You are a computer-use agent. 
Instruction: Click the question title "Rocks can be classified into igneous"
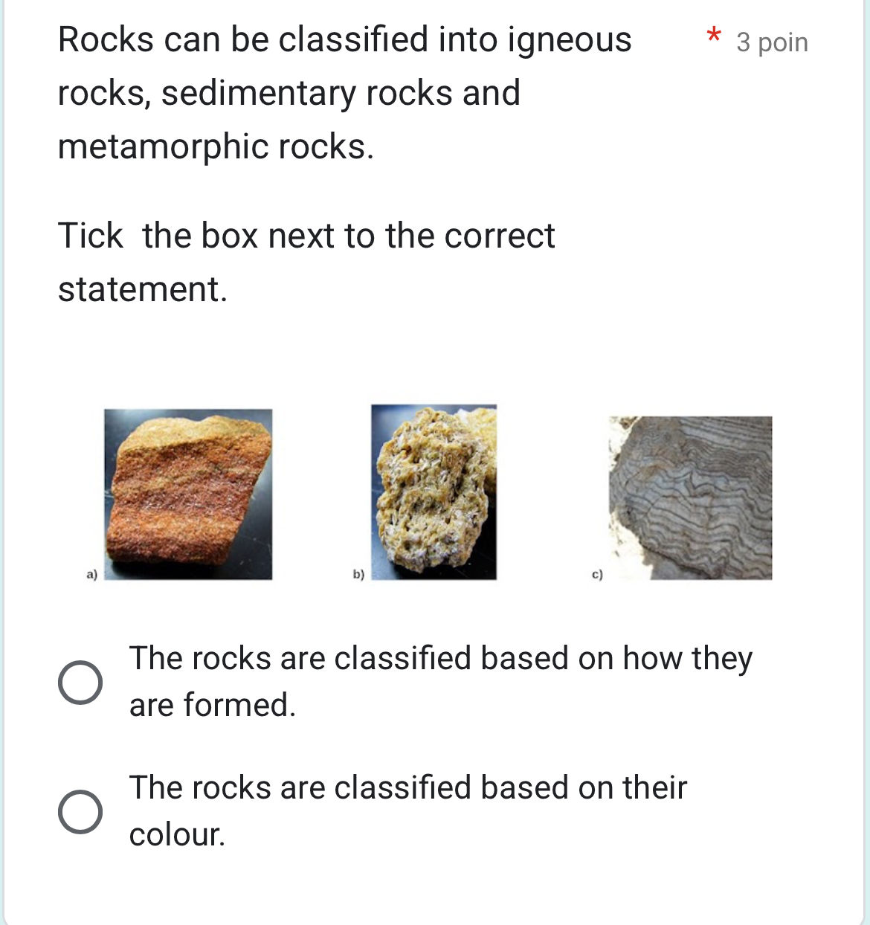345,39
